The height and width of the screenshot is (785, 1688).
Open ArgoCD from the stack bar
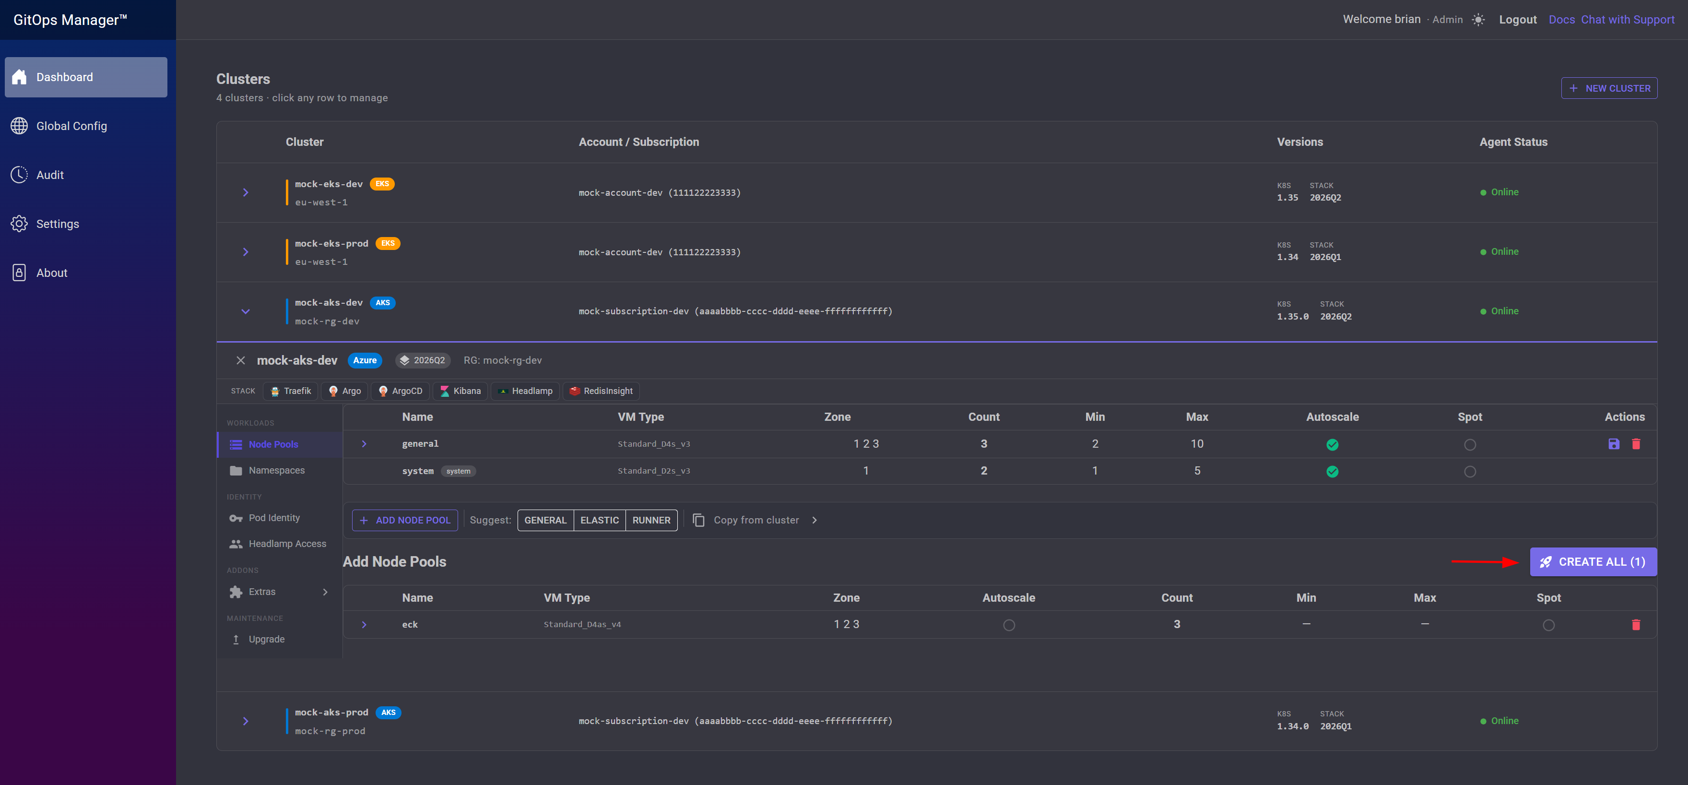click(x=401, y=391)
